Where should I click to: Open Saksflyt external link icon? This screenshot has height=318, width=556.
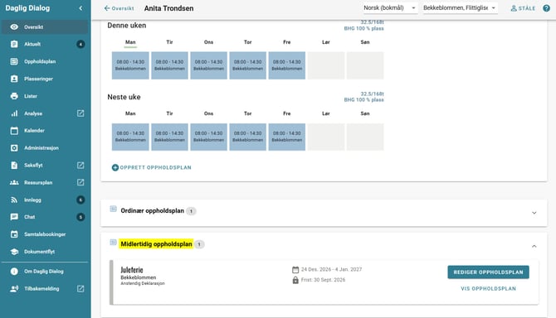80,165
